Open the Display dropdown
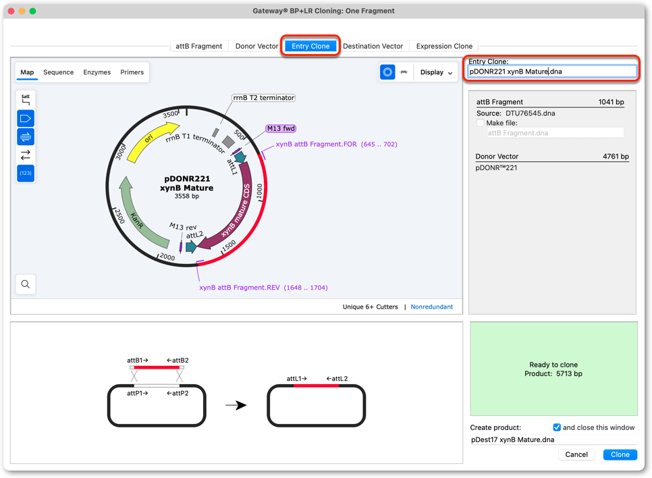Viewport: 652px width, 478px height. click(436, 72)
